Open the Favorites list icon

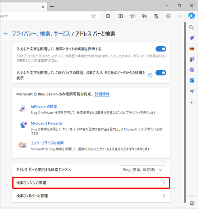pos(132,16)
